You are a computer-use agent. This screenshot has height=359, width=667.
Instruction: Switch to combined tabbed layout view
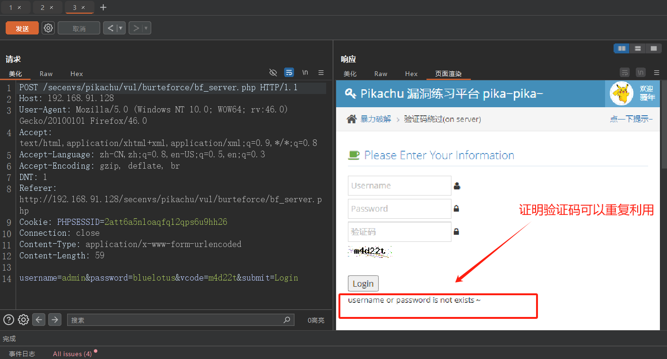tap(653, 48)
